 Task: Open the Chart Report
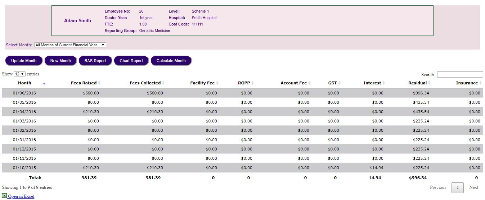(x=131, y=61)
